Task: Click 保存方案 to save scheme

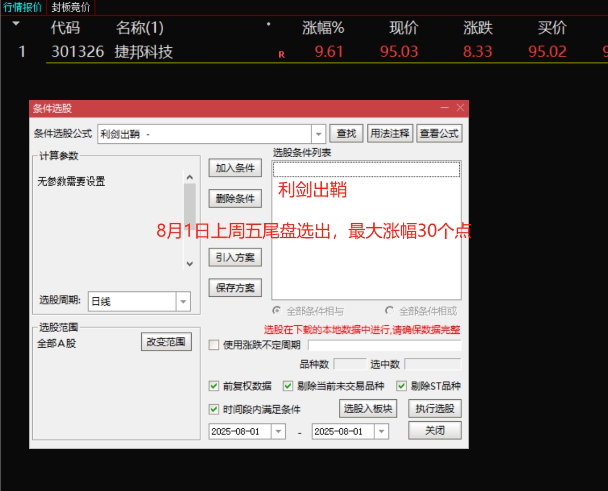Action: [x=235, y=288]
